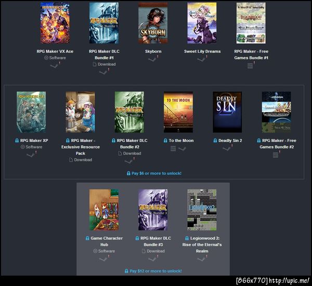Click the Steam icon under RPG Maker DLC Bundle #2
The image size is (312, 286).
[x=129, y=161]
